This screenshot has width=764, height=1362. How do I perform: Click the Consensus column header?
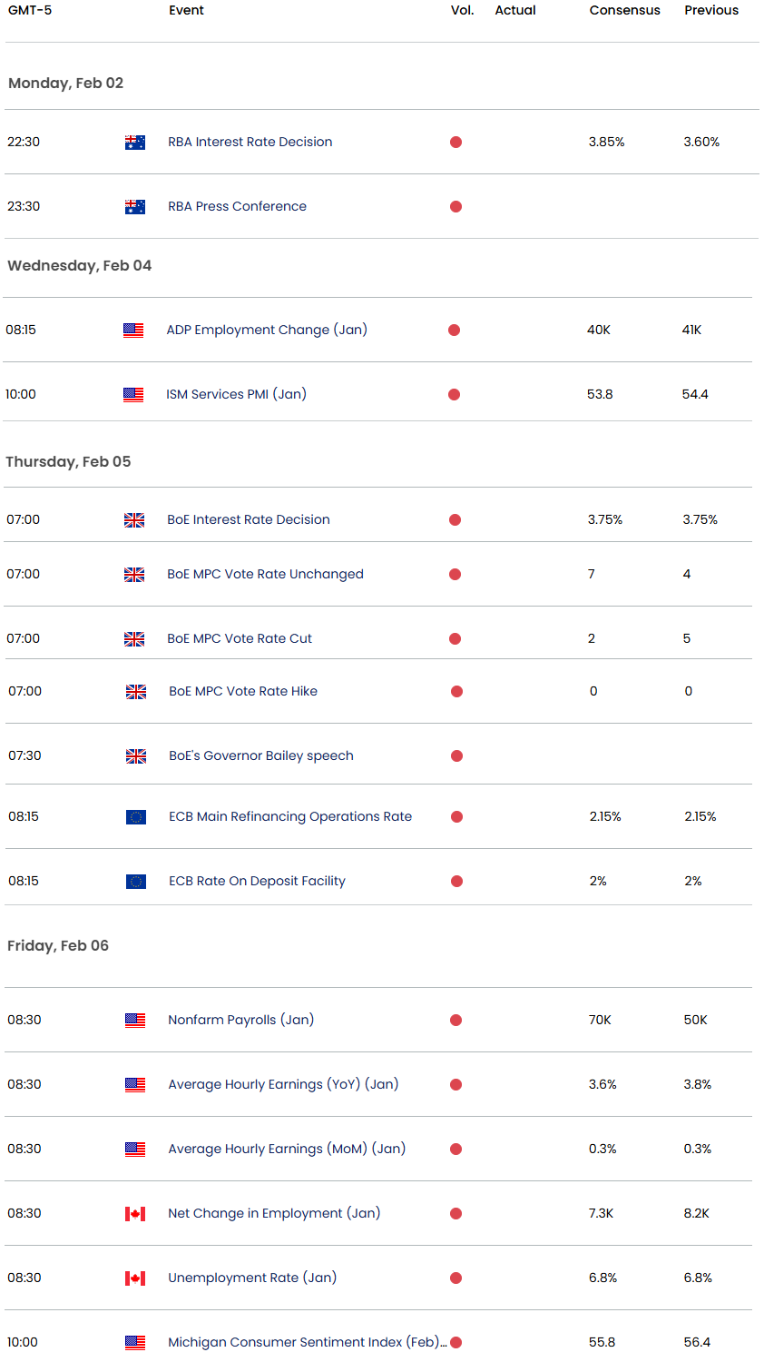tap(625, 10)
